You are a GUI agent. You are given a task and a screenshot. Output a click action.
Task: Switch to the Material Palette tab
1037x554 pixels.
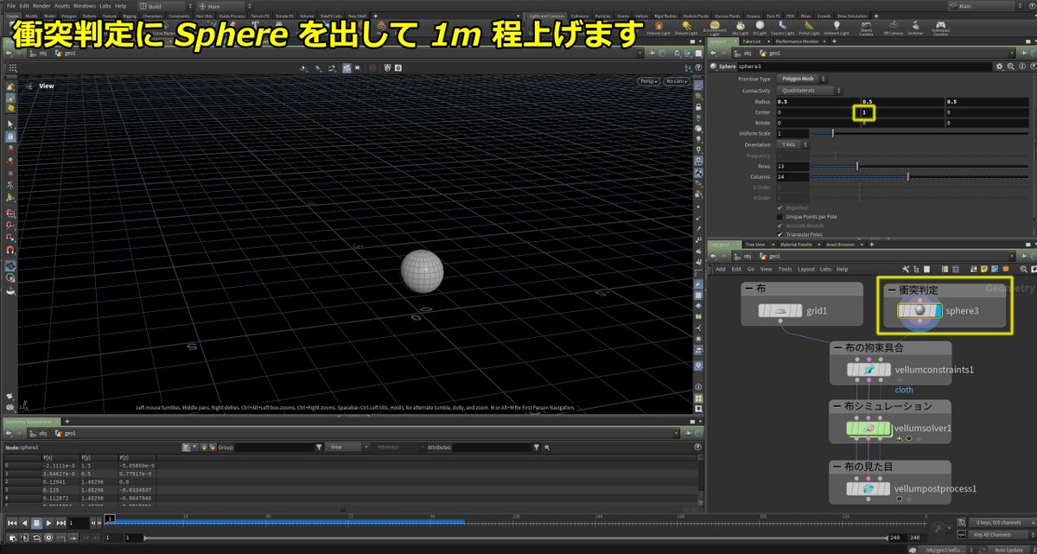pos(798,245)
